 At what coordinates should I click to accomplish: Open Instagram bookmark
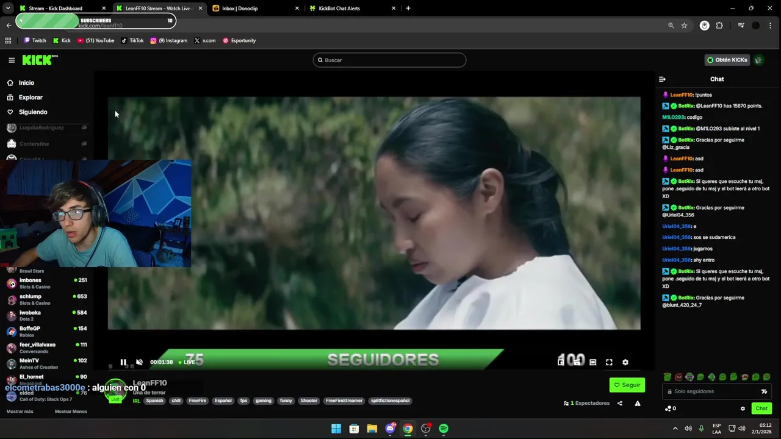tap(169, 41)
